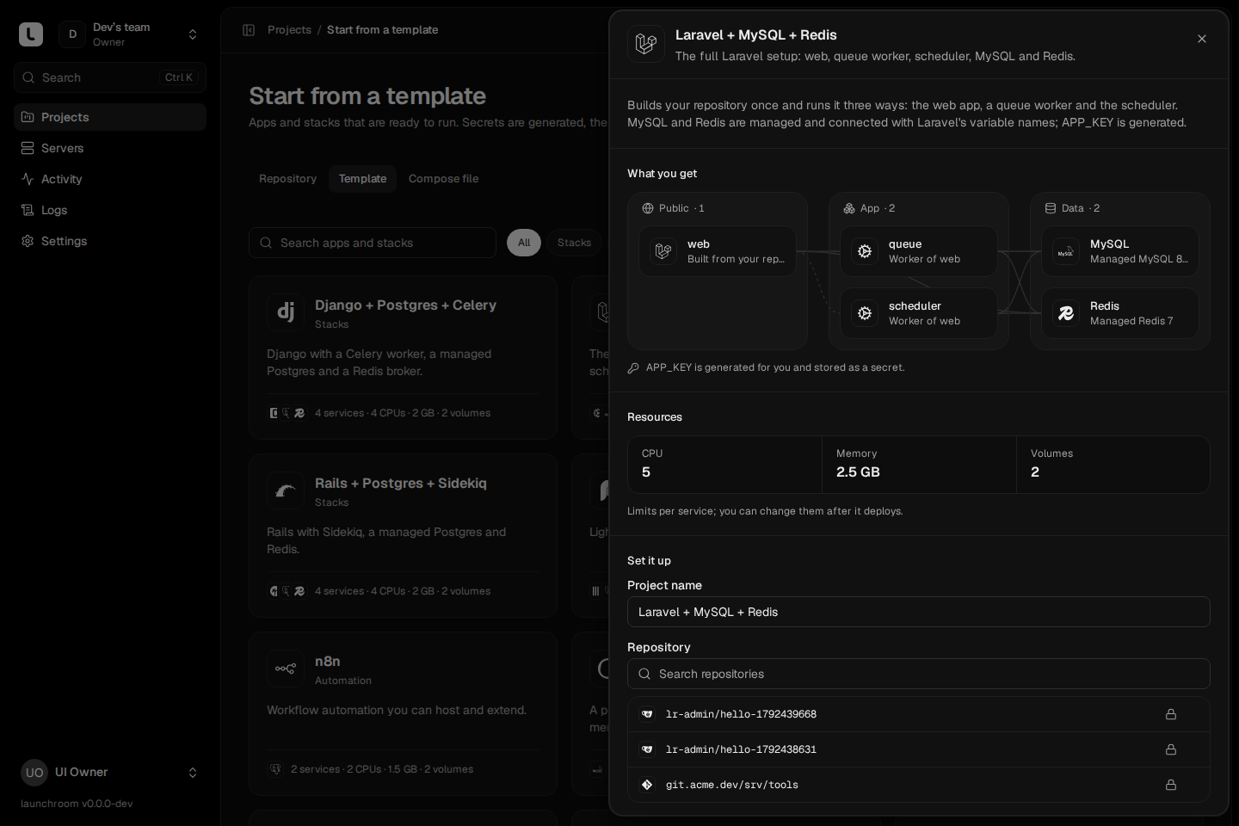Viewport: 1239px width, 826px height.
Task: Click the Django template icon
Action: [x=286, y=312]
